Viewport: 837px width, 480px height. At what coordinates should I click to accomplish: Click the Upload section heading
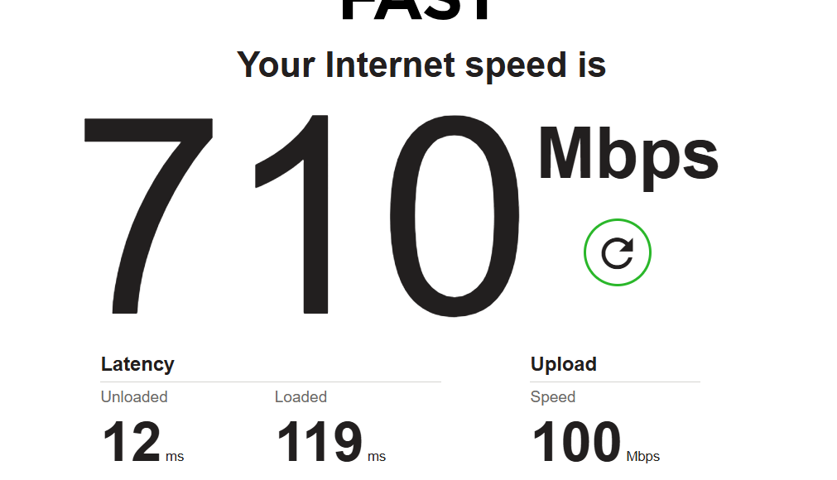click(x=563, y=364)
